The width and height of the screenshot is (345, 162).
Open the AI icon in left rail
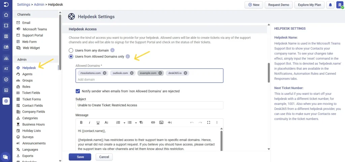(x=6, y=69)
